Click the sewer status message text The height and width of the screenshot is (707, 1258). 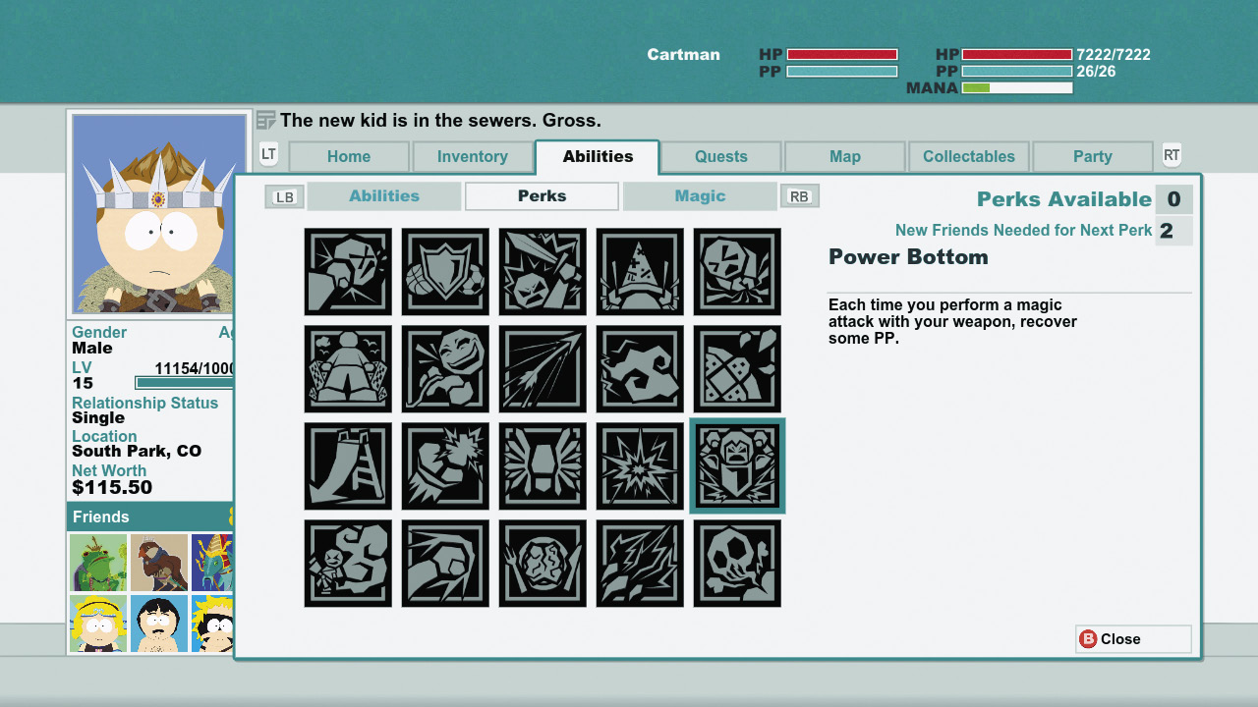coord(440,121)
